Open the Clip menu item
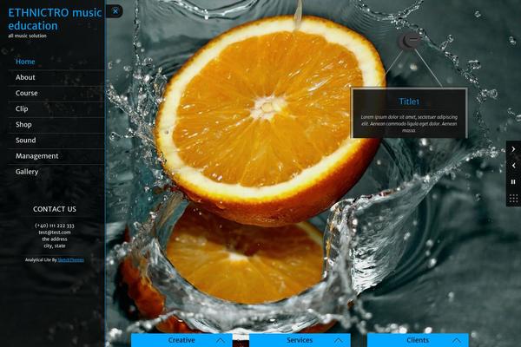This screenshot has width=521, height=347. 22,109
